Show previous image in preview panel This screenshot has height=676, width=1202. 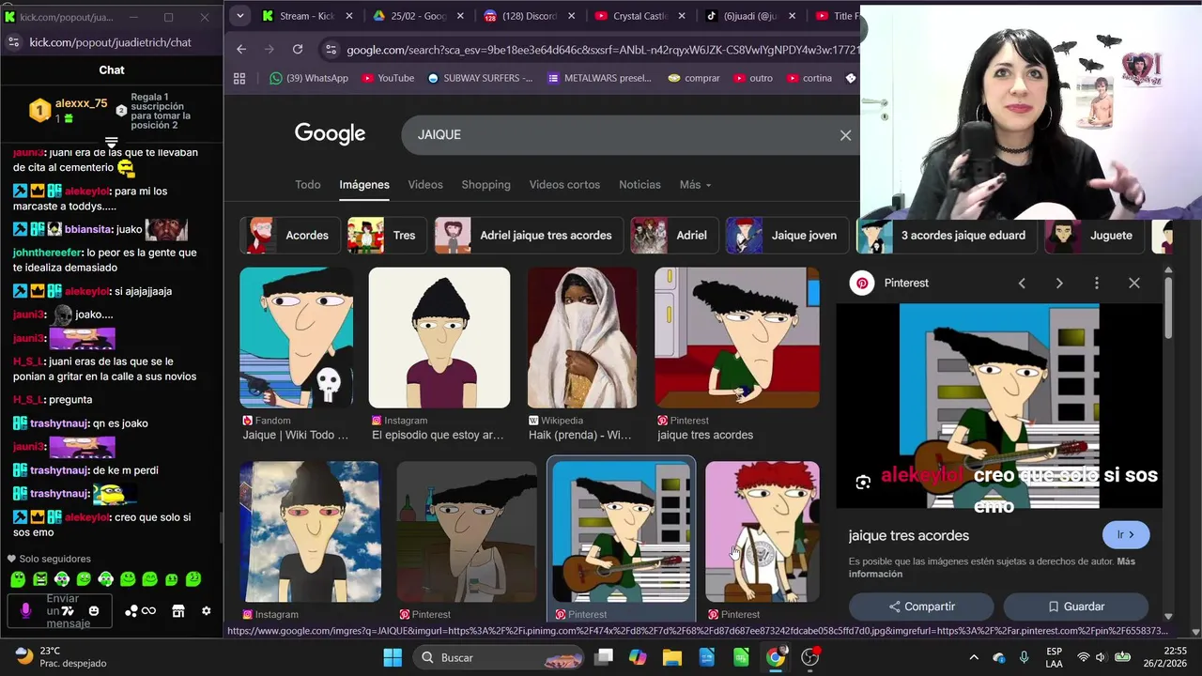(1022, 283)
